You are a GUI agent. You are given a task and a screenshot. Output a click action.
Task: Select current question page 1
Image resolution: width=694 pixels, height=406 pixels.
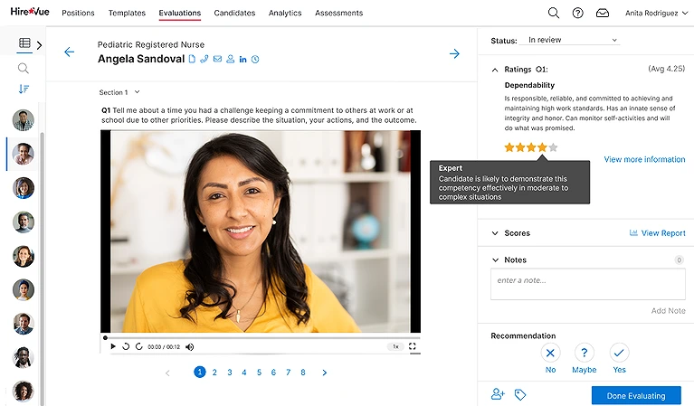(x=200, y=372)
